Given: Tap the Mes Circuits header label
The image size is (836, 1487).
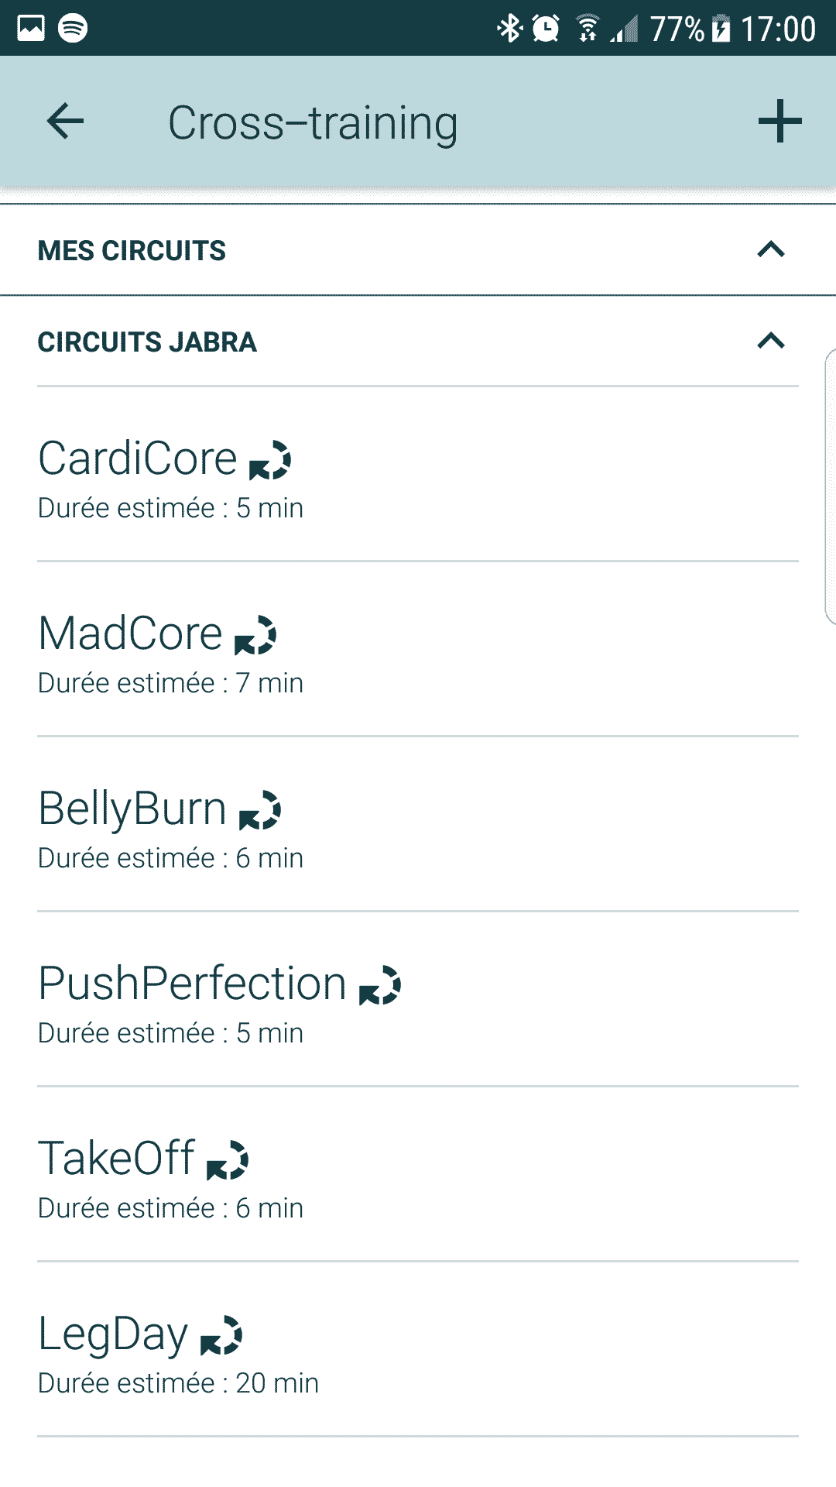Looking at the screenshot, I should [132, 251].
